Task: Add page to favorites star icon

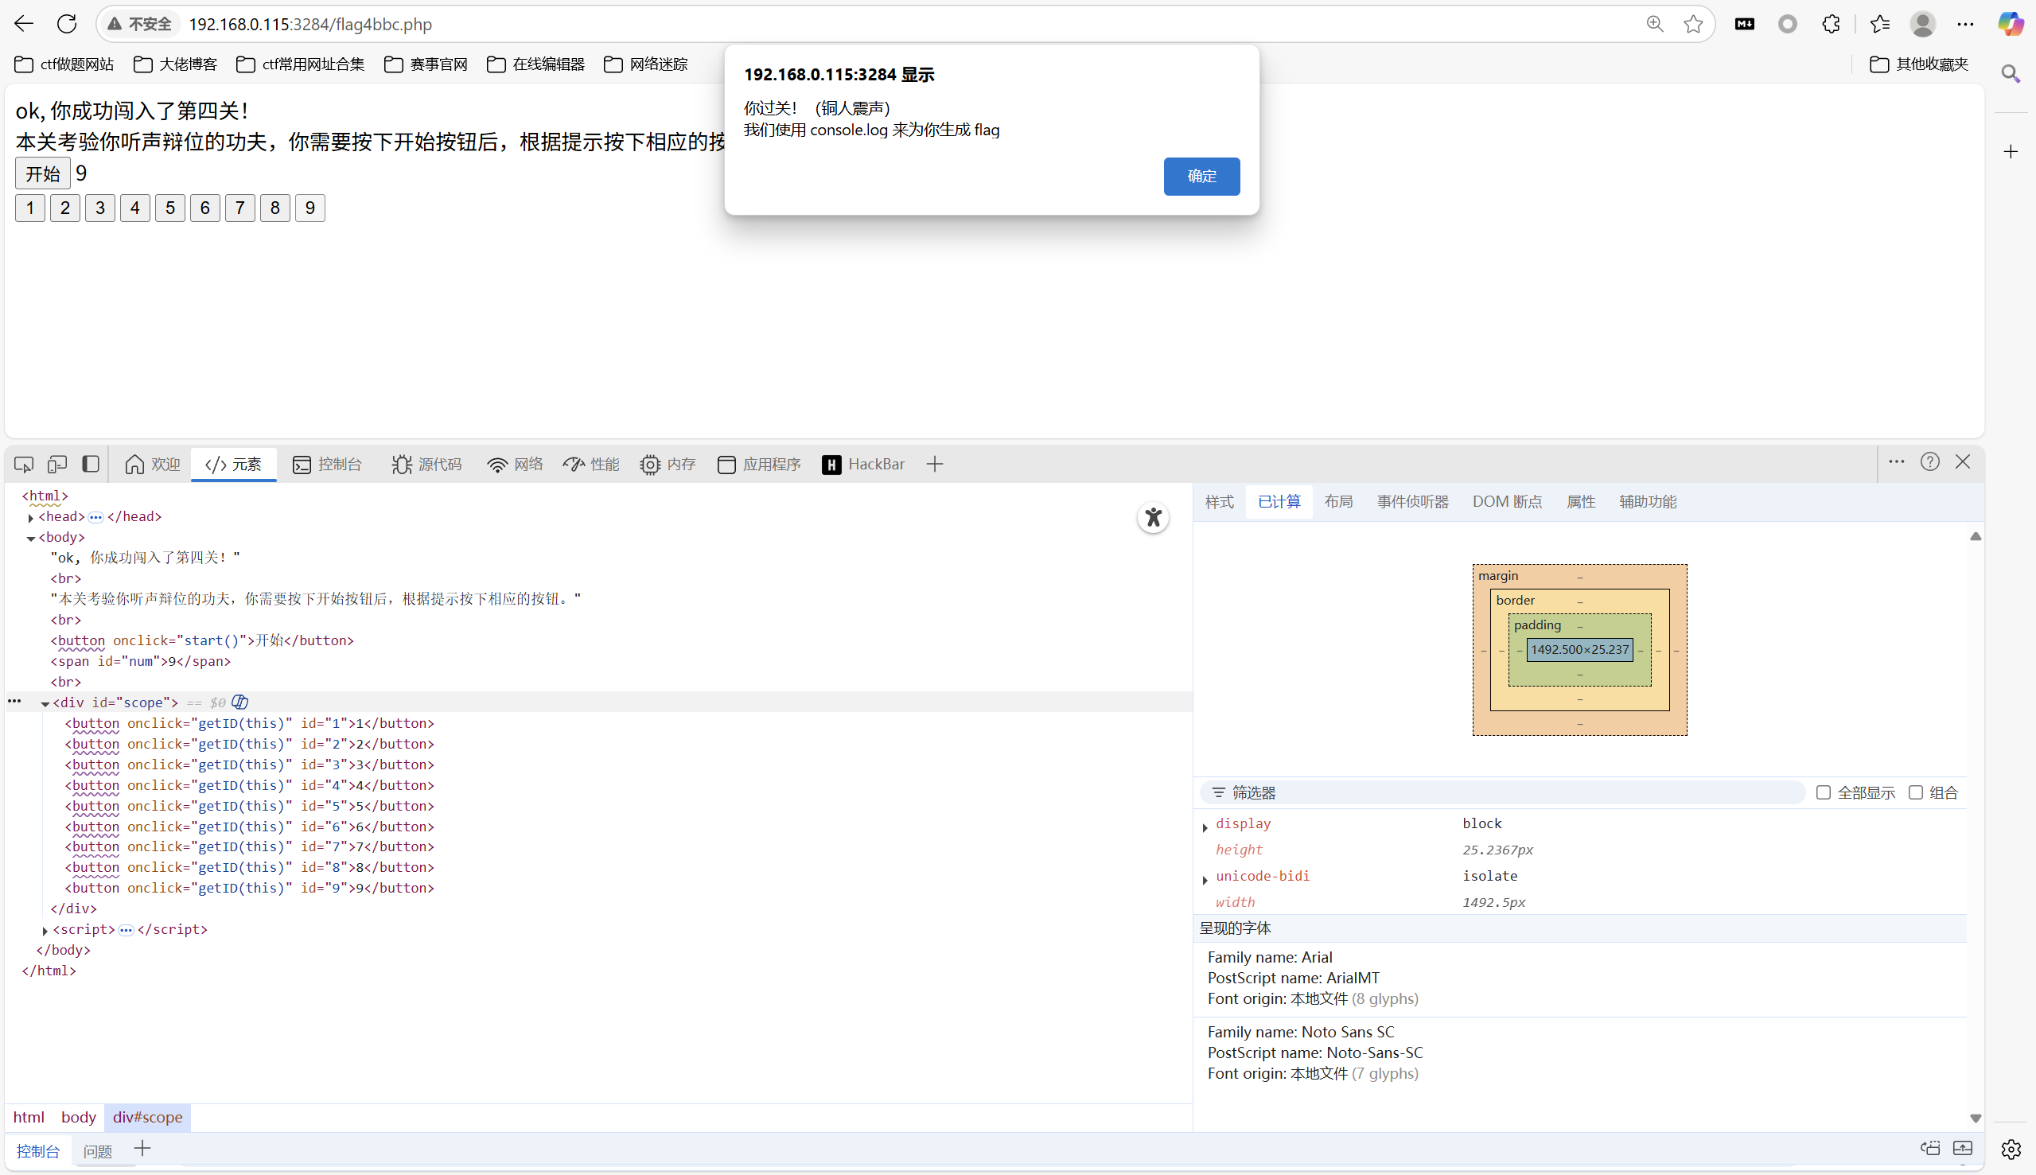Action: (1693, 24)
